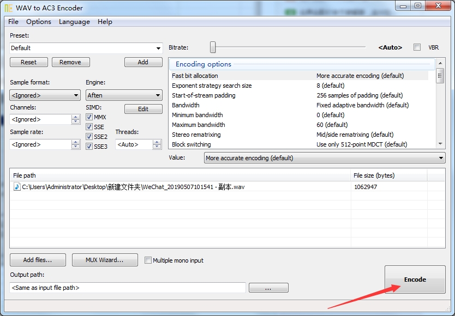
Task: Click the audio file icon of WeChat wav row
Action: [17, 187]
